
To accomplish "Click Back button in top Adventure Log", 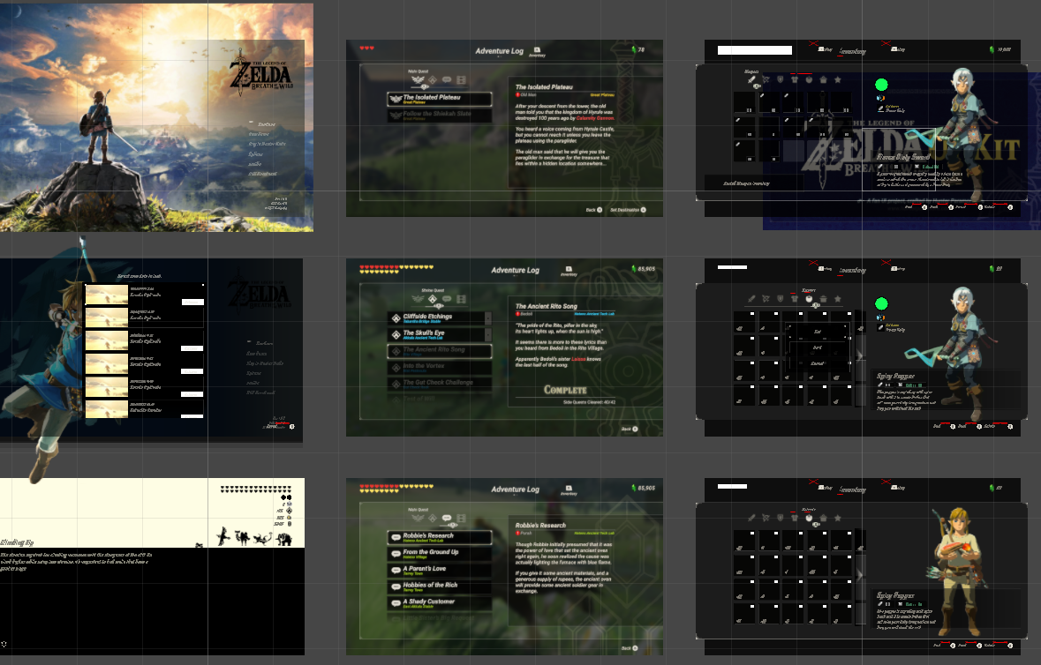I will (594, 210).
